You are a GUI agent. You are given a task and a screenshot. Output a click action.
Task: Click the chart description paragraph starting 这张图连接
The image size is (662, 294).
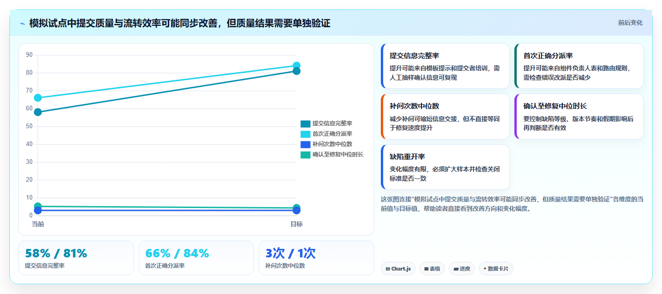point(512,204)
